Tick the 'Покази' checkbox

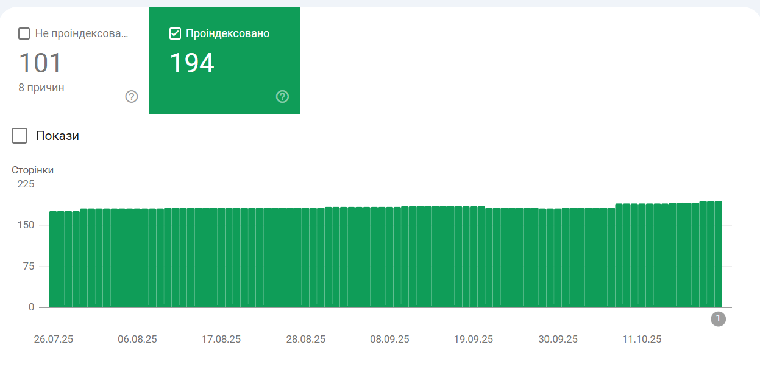coord(20,136)
